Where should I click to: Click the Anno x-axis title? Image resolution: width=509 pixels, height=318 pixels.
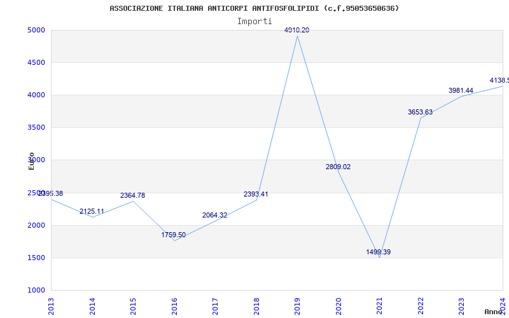tap(494, 312)
